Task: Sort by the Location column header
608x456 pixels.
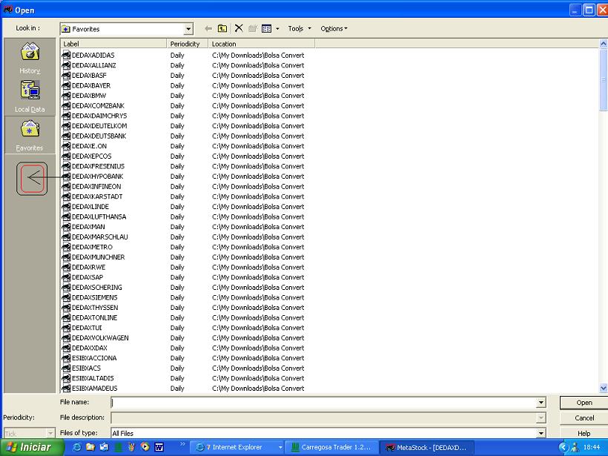Action: (261, 44)
